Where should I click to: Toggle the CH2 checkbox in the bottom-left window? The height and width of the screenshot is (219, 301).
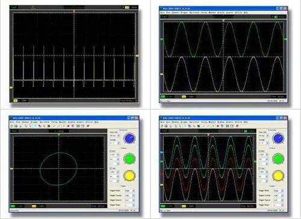110,168
